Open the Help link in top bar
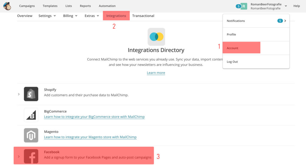306x165 pixels. (296, 6)
